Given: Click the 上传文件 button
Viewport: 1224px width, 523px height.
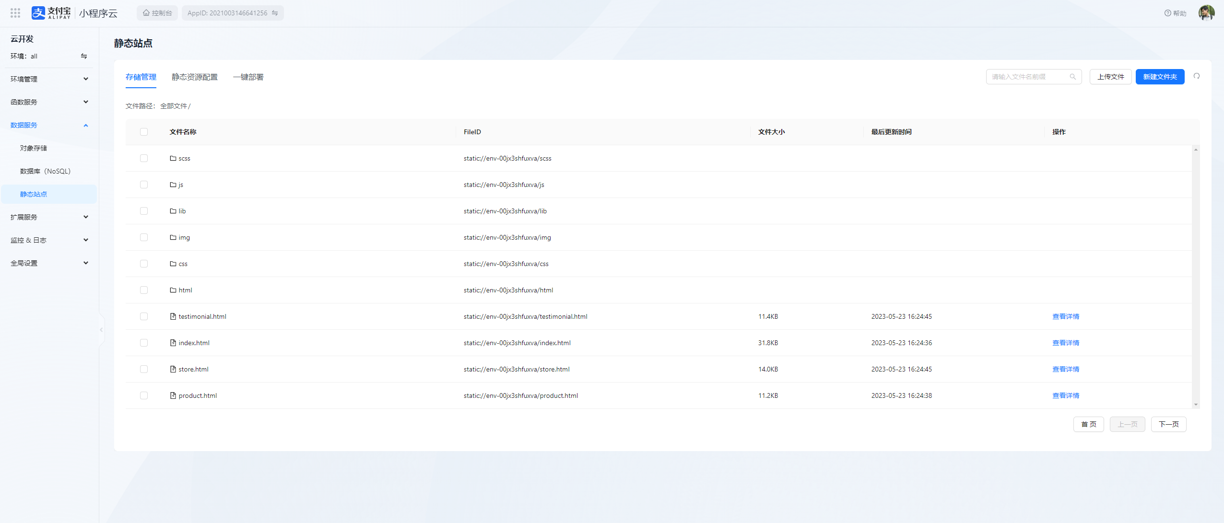Looking at the screenshot, I should click(x=1110, y=77).
